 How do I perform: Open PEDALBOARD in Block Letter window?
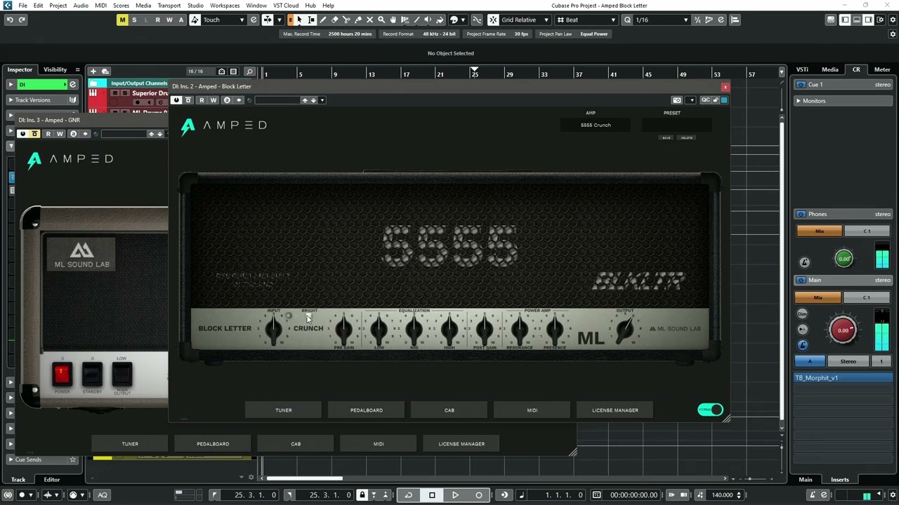pos(367,410)
